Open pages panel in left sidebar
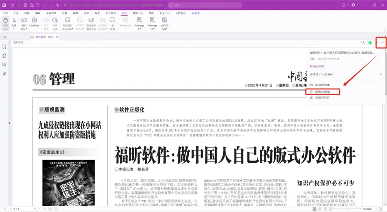 pyautogui.click(x=4, y=56)
